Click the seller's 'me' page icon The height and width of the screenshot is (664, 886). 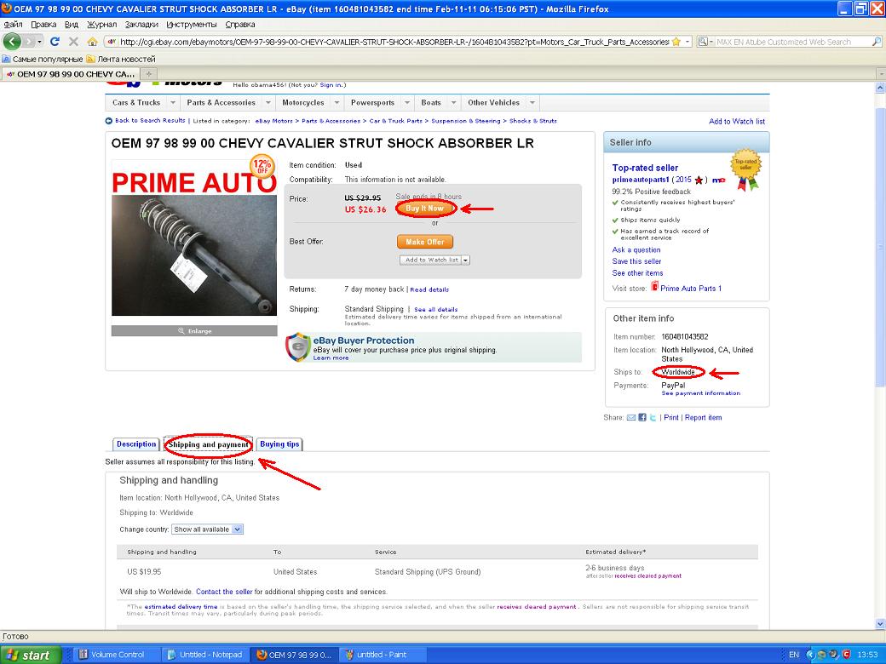coord(718,180)
